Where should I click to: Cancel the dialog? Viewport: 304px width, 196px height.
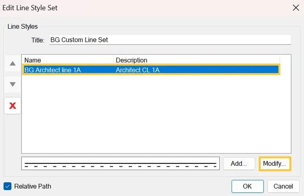pyautogui.click(x=283, y=186)
